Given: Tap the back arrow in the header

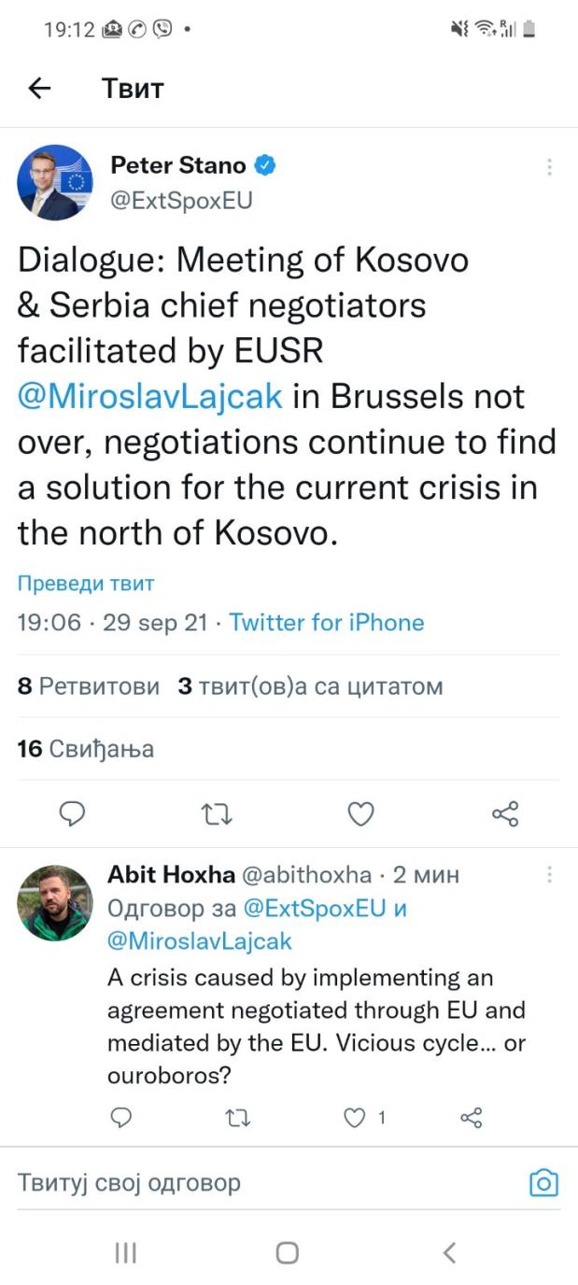Looking at the screenshot, I should coord(39,88).
